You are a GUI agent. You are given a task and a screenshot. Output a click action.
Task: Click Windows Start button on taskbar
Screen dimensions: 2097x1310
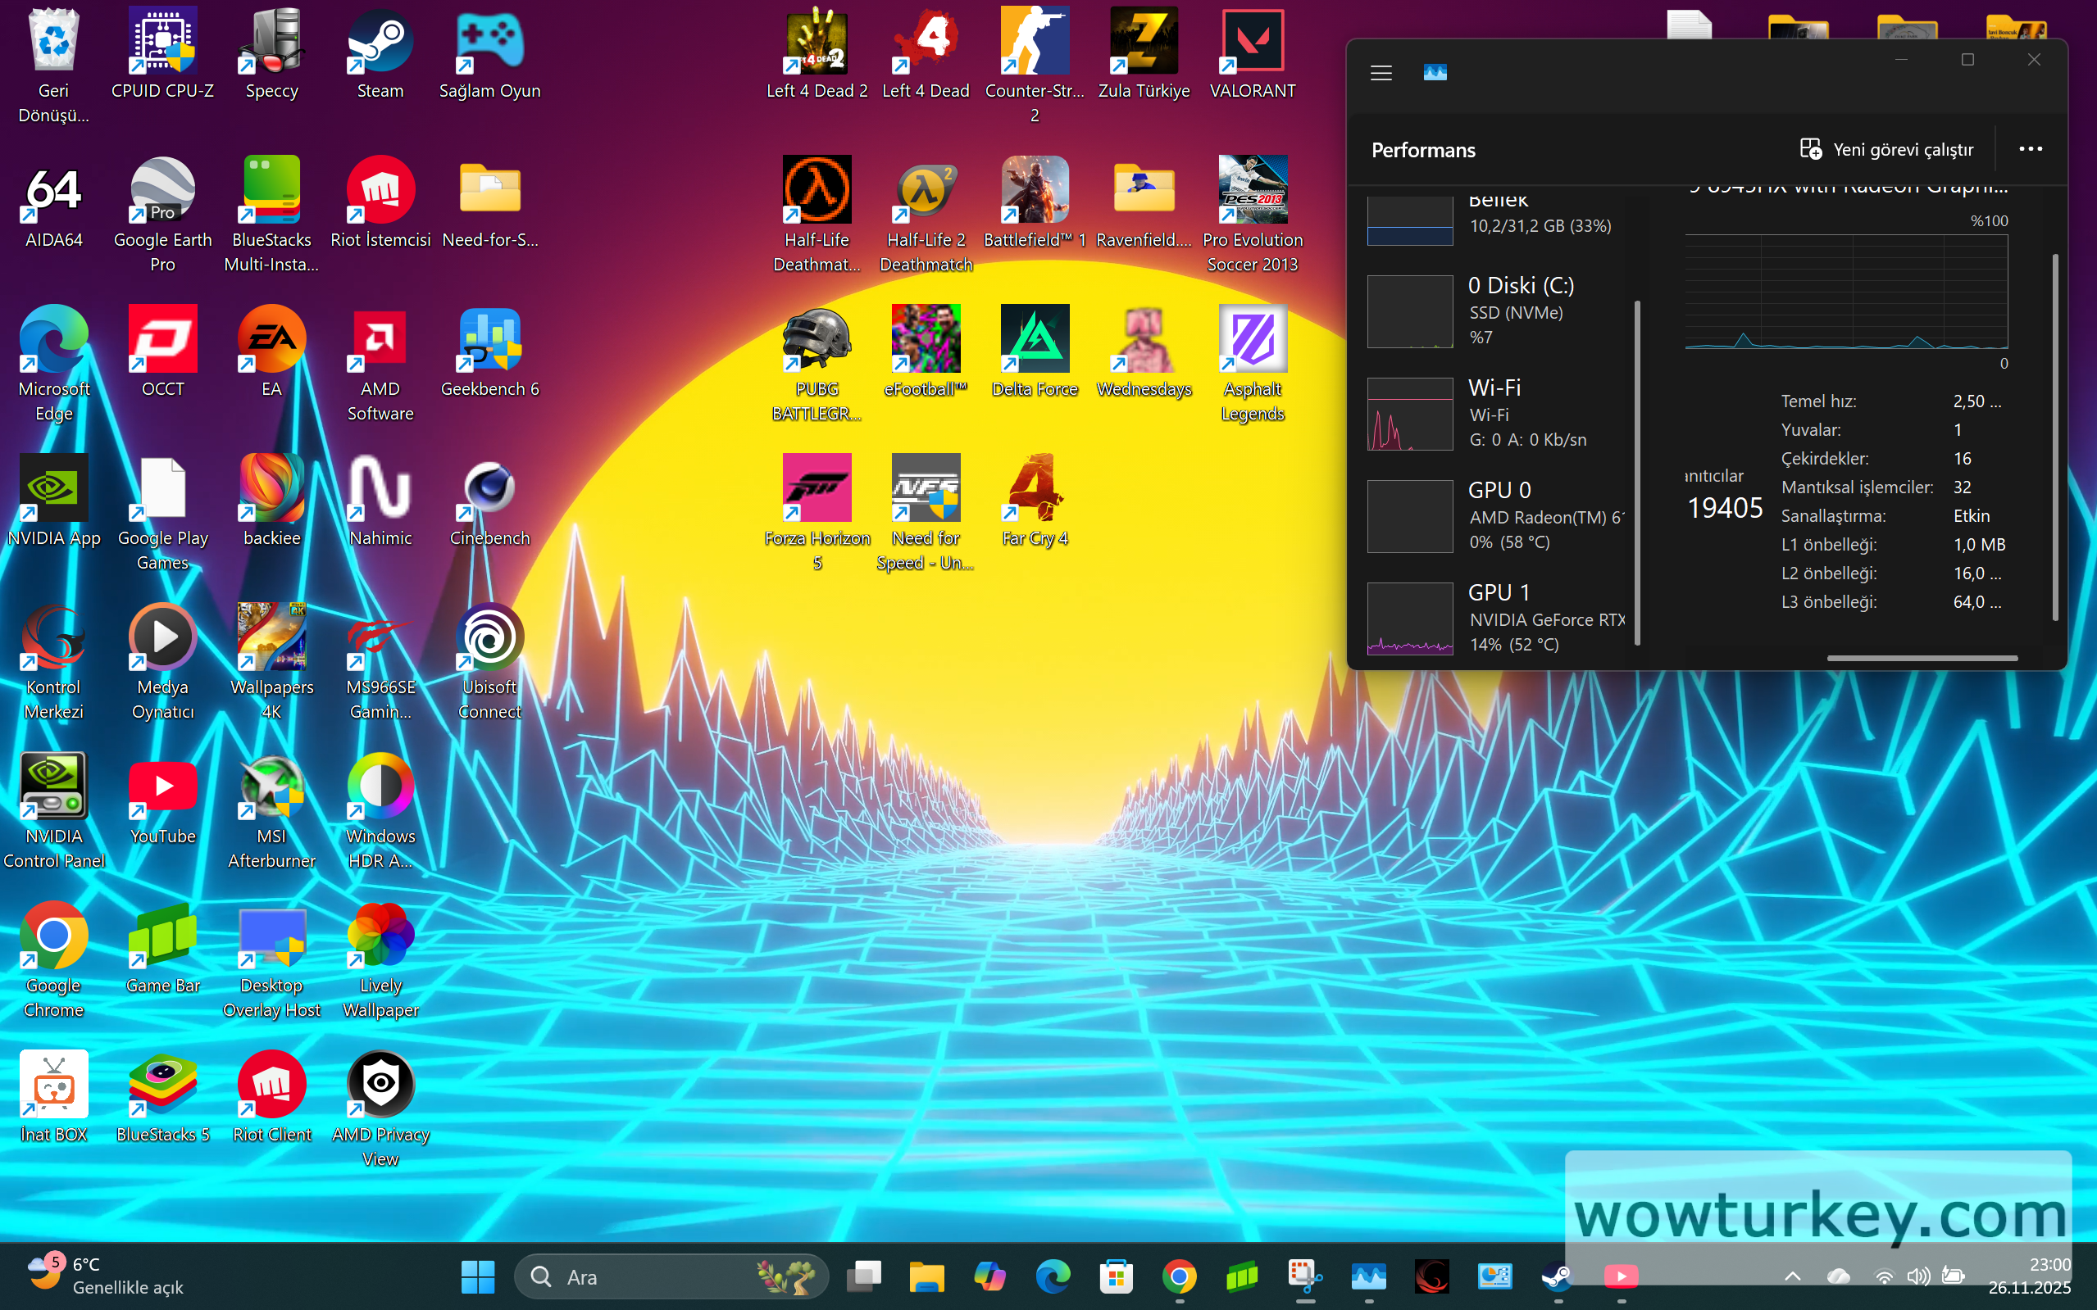[478, 1276]
